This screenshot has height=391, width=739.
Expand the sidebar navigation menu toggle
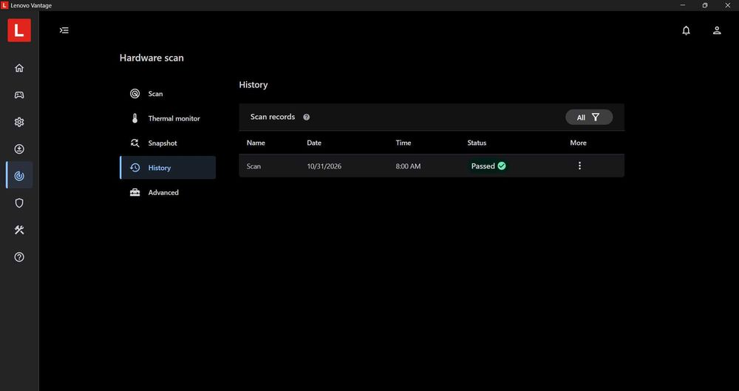tap(64, 30)
